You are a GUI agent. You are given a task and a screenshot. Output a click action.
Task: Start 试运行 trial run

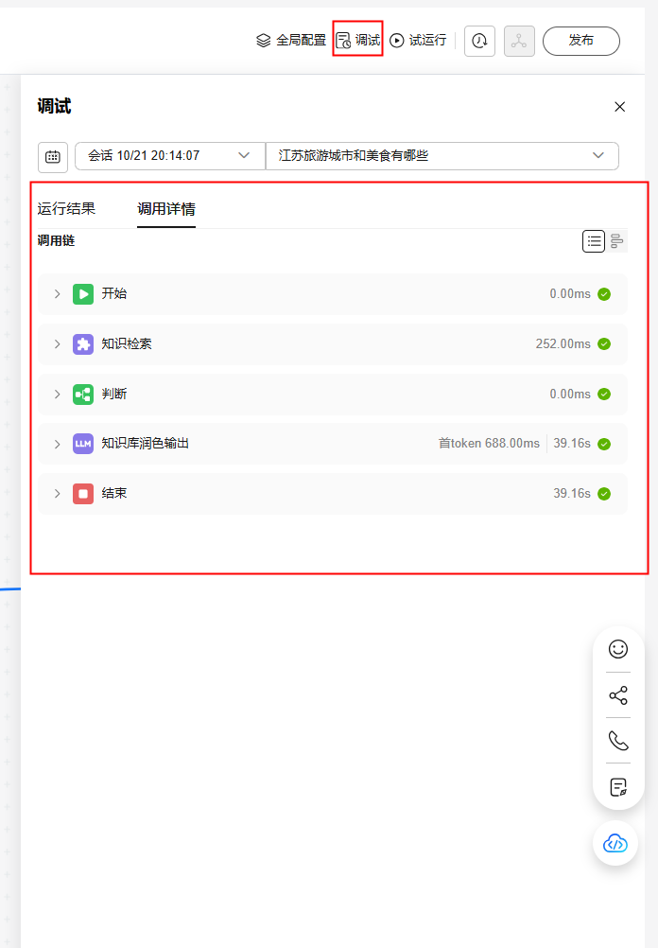[418, 41]
